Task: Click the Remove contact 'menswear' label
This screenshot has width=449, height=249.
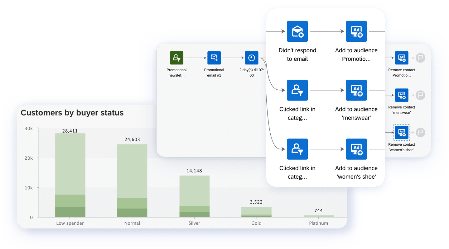Action: click(x=402, y=110)
